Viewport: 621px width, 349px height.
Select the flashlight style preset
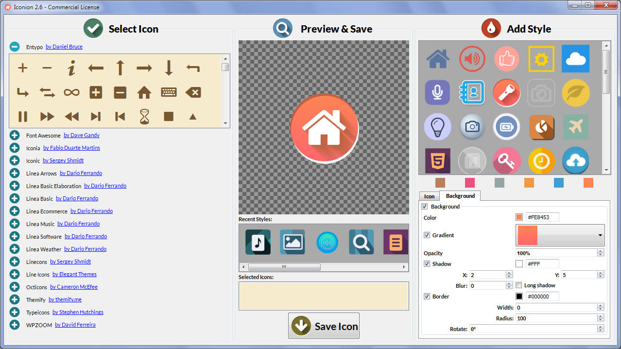tap(507, 92)
